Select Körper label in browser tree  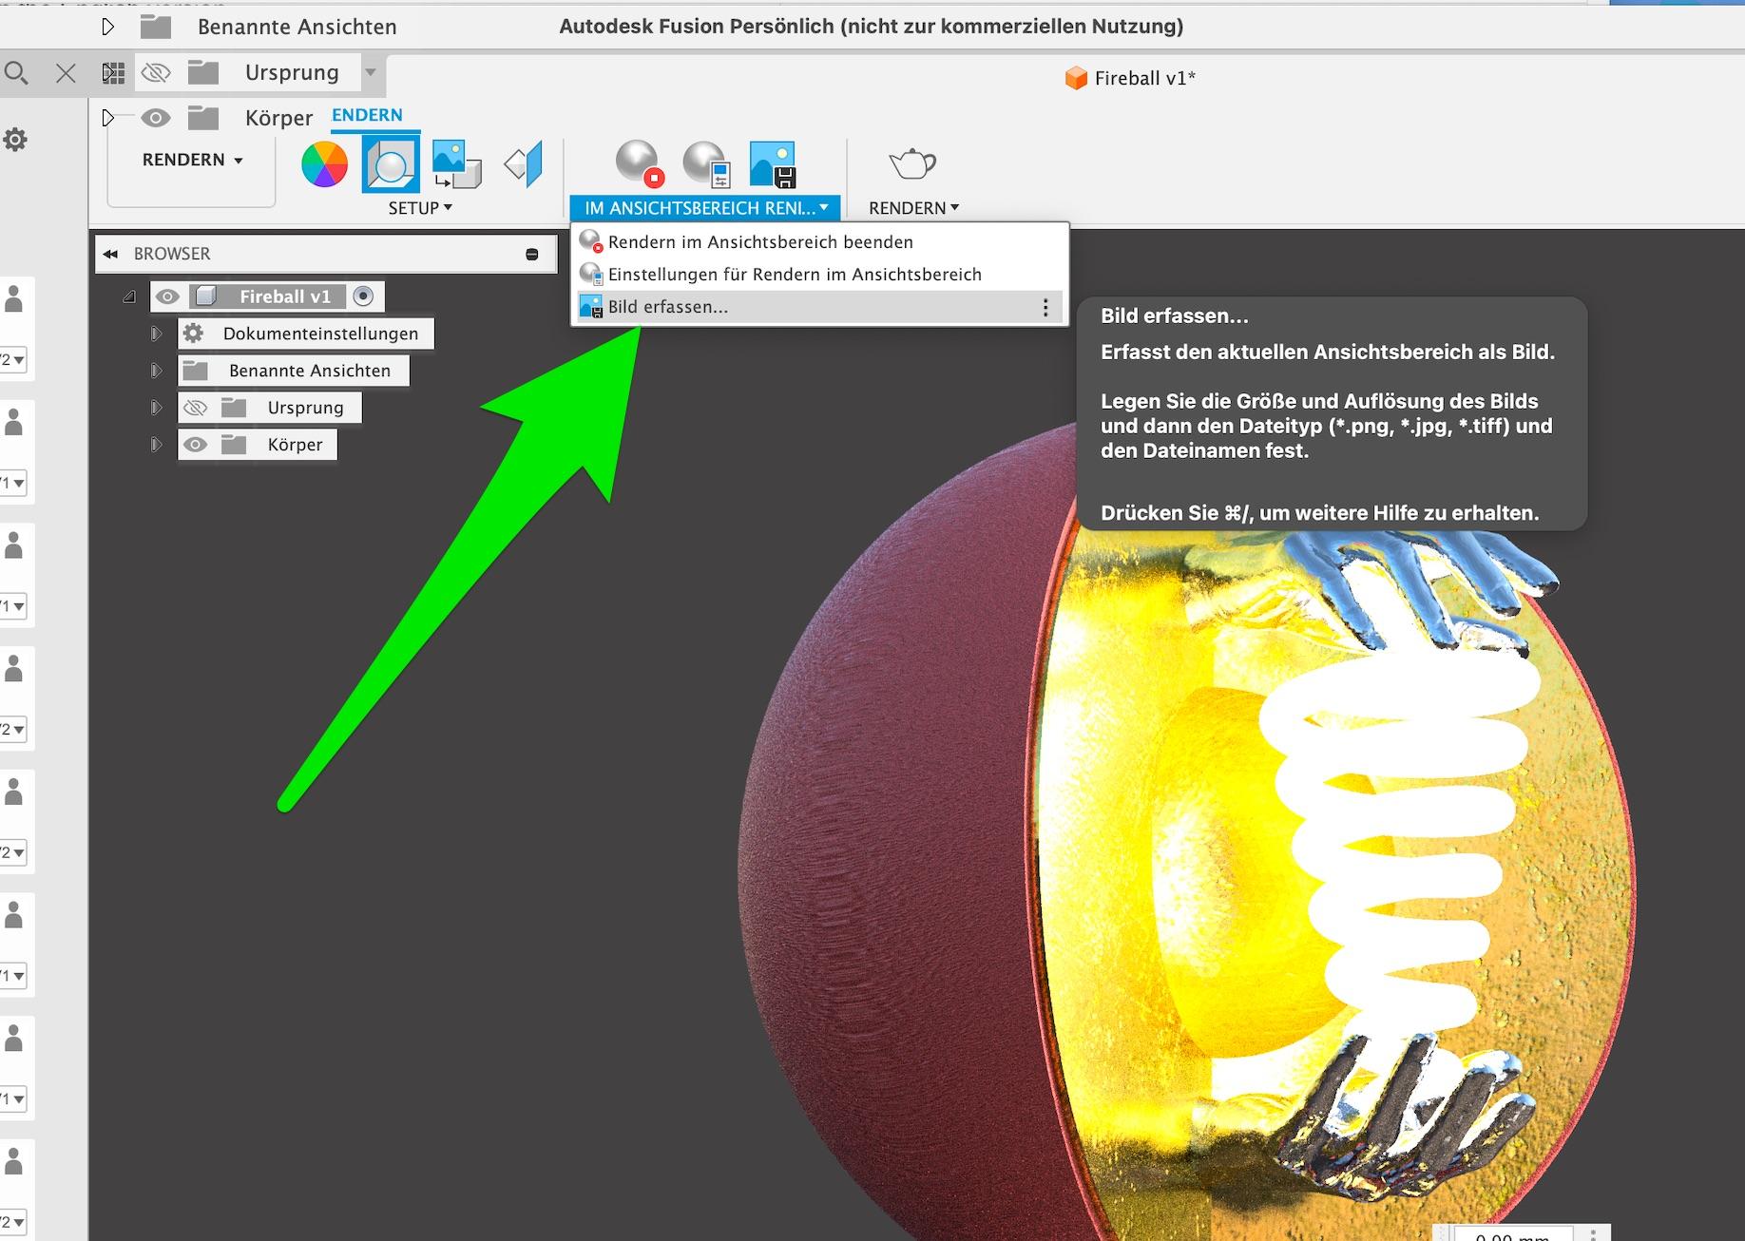pyautogui.click(x=295, y=445)
